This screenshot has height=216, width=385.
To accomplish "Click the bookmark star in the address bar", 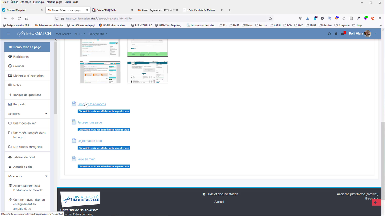I will tap(270, 18).
